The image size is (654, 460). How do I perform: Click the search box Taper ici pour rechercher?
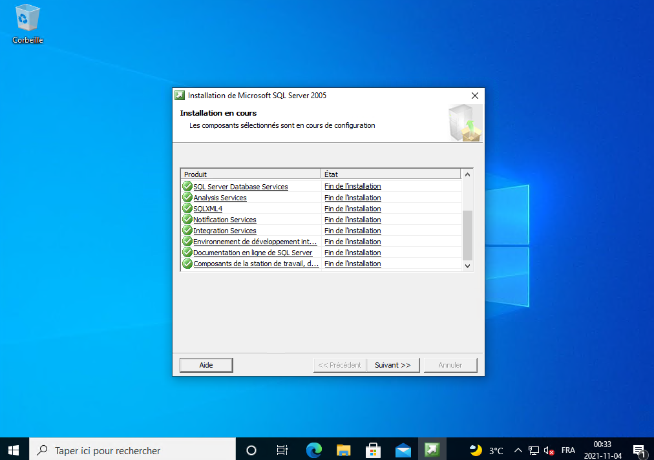(132, 450)
